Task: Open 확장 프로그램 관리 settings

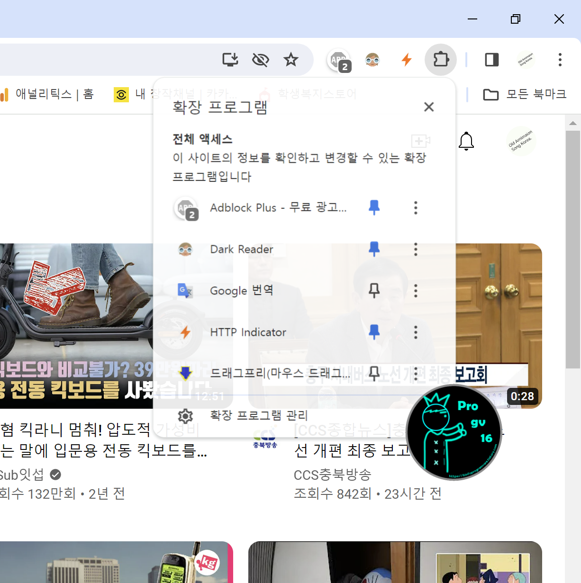Action: click(259, 416)
